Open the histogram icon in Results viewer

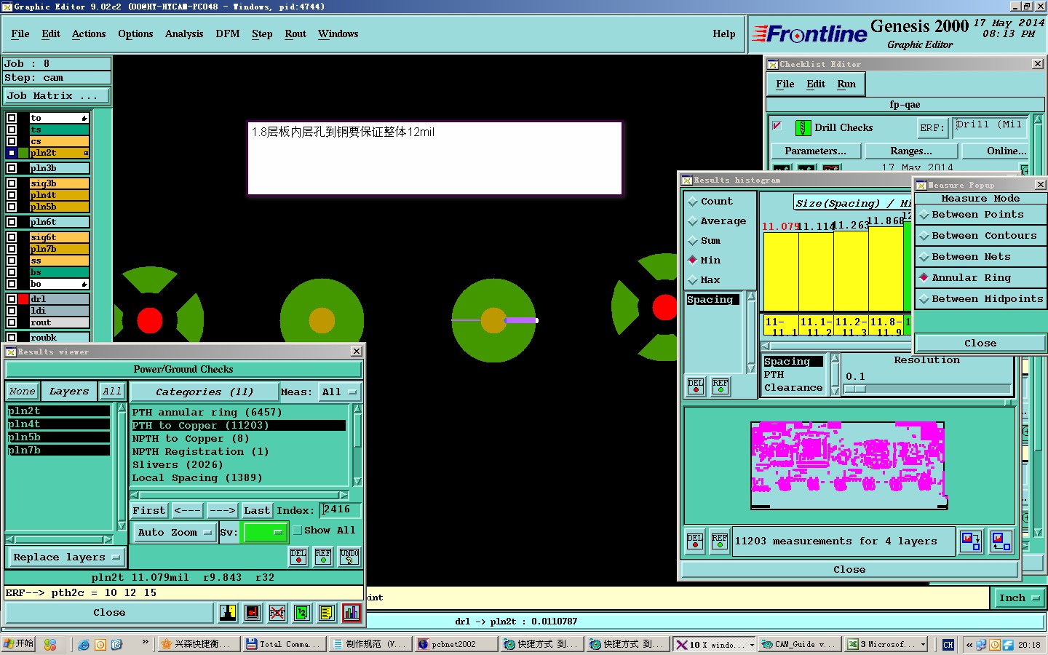coord(351,613)
